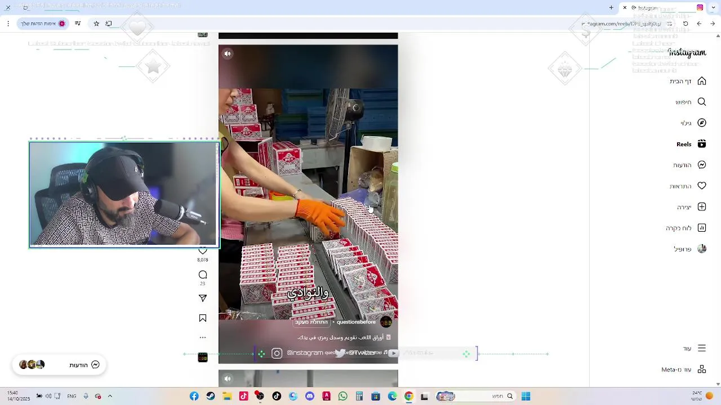The height and width of the screenshot is (405, 721).
Task: Toggle mute on the playing reel
Action: pyautogui.click(x=227, y=54)
